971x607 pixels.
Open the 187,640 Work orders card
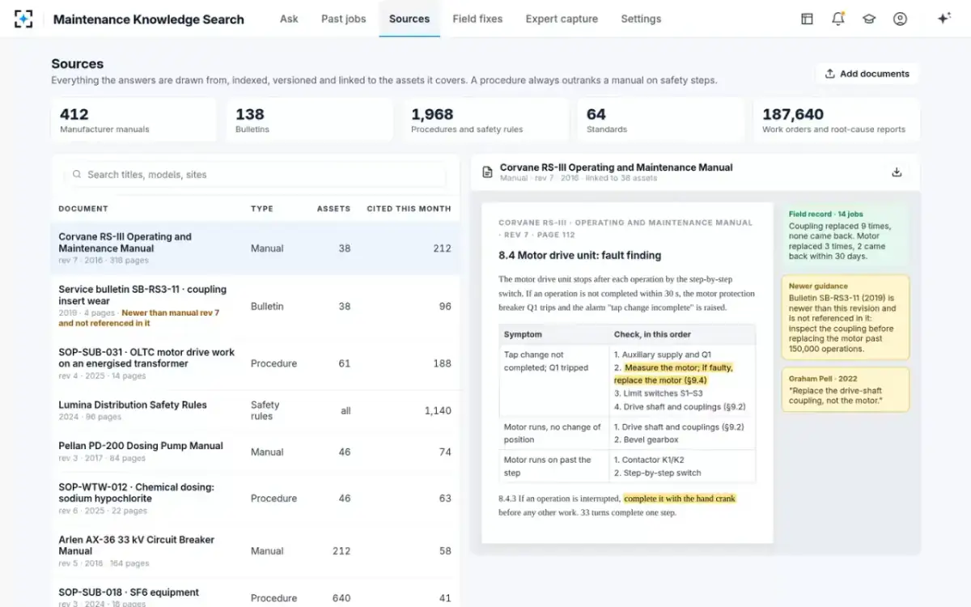[837, 121]
